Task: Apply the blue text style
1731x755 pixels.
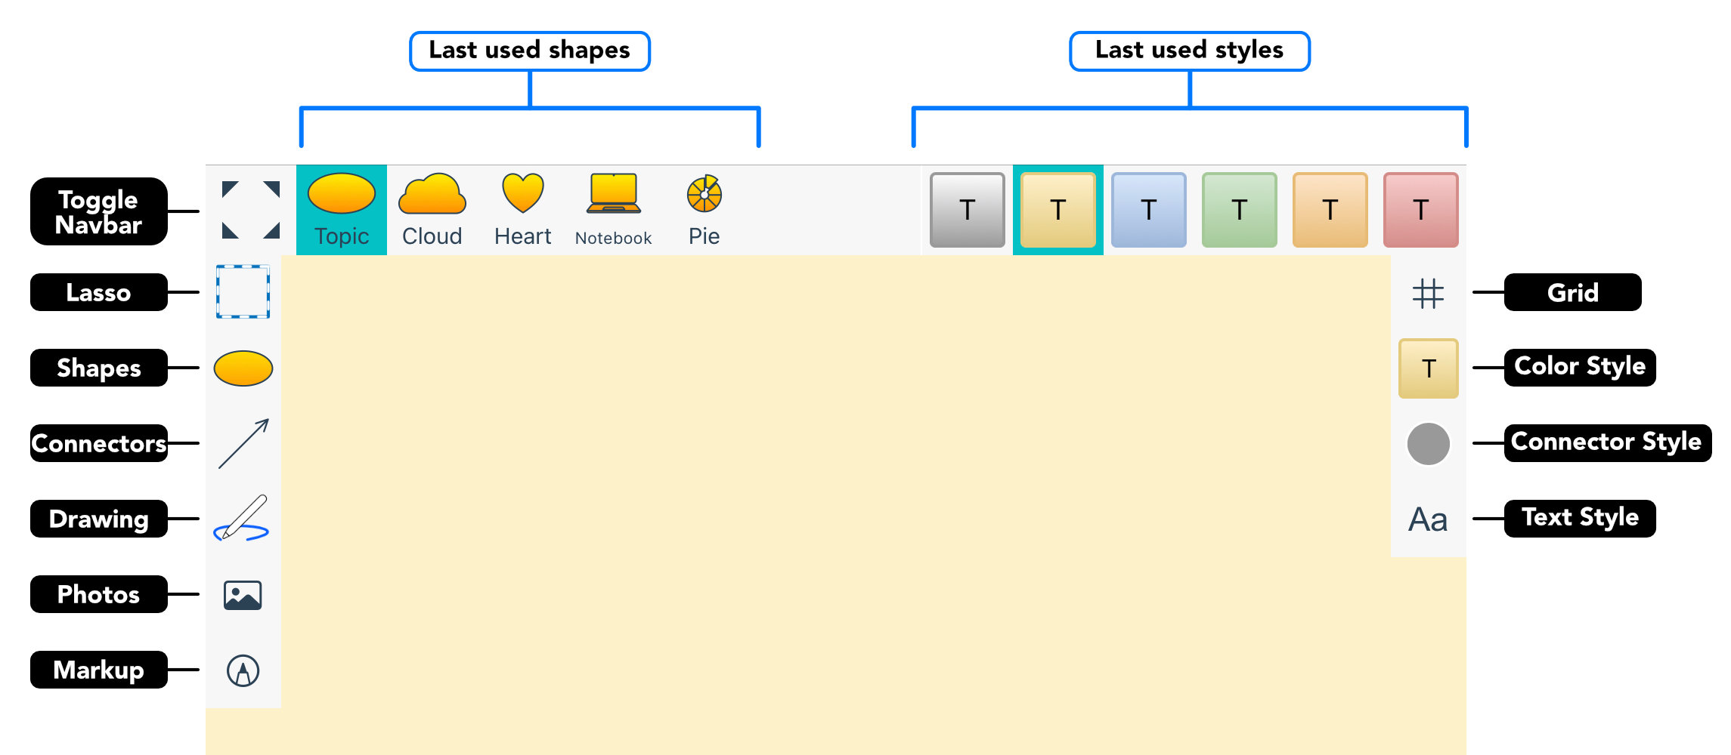Action: pos(1148,210)
